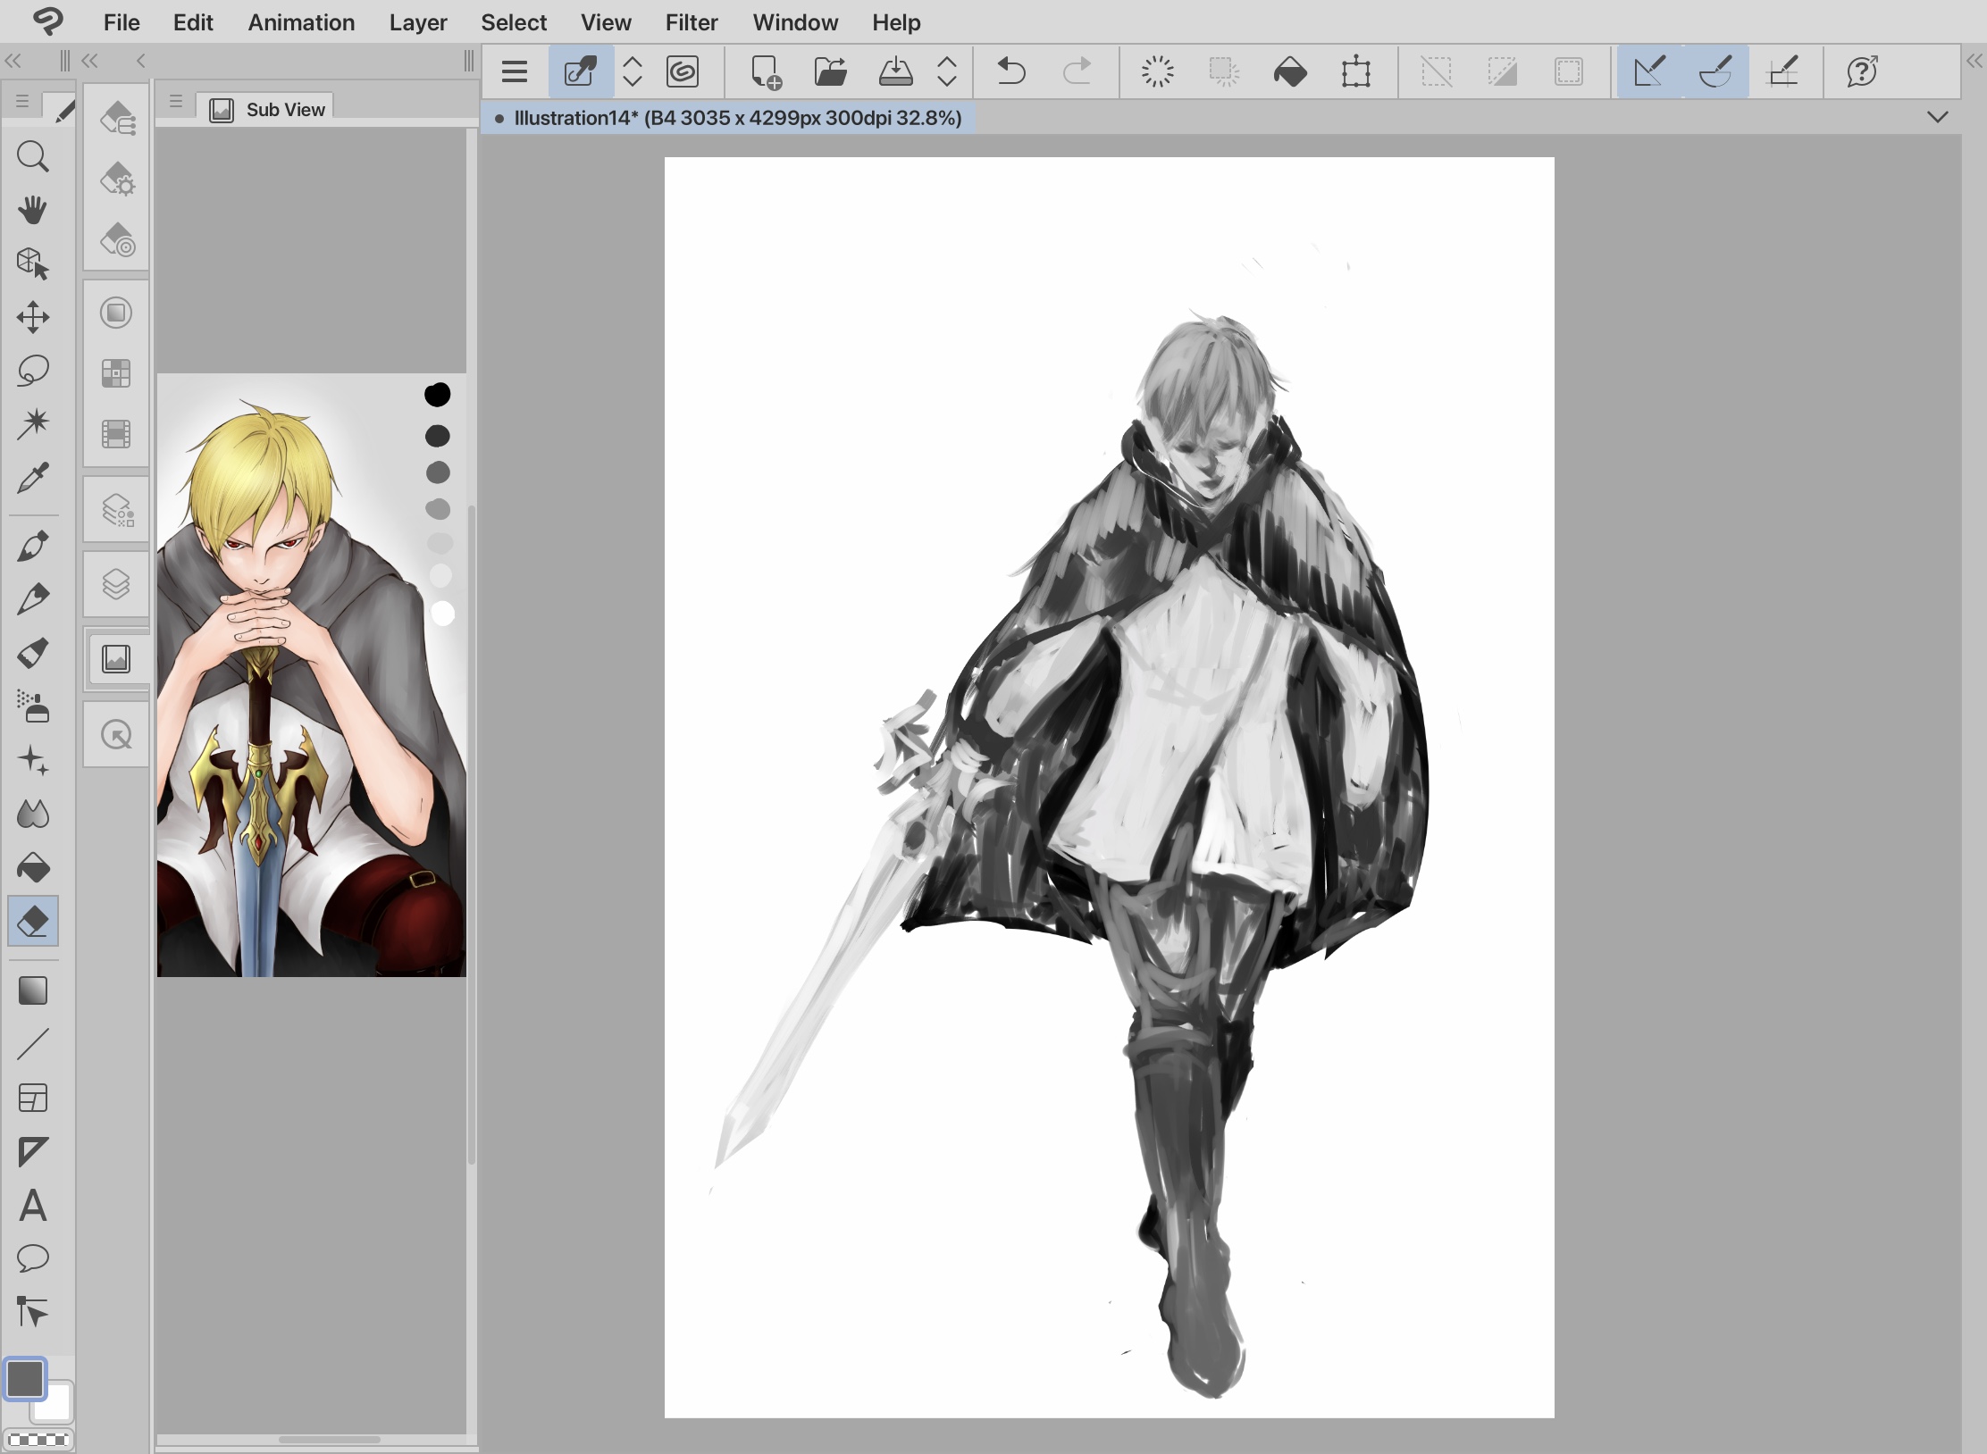Select the Move layer tool
This screenshot has height=1454, width=1987.
[33, 317]
